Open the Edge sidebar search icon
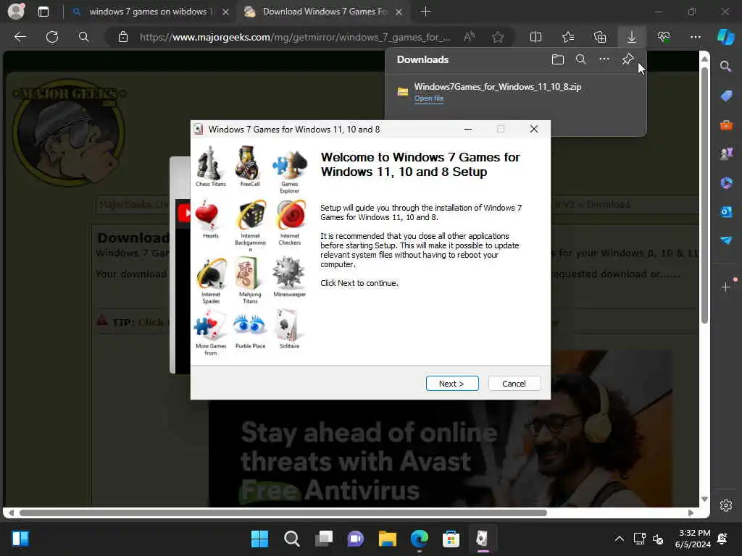 [725, 66]
